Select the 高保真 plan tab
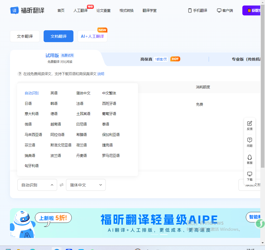This screenshot has width=265, height=250. click(160, 59)
